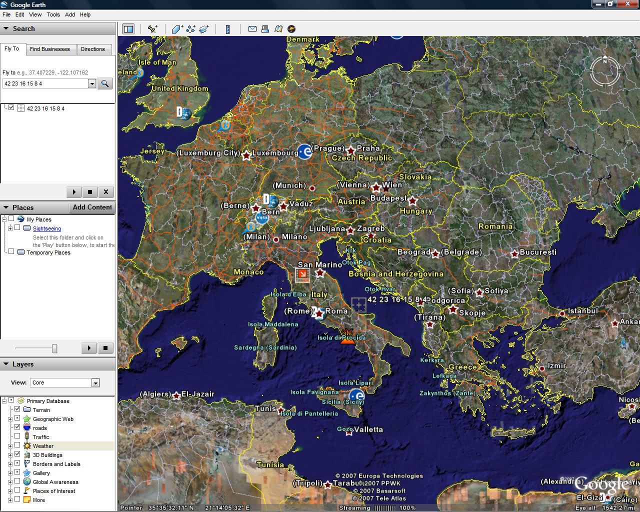640x512 pixels.
Task: Expand the Borders and Labels layer
Action: click(10, 464)
